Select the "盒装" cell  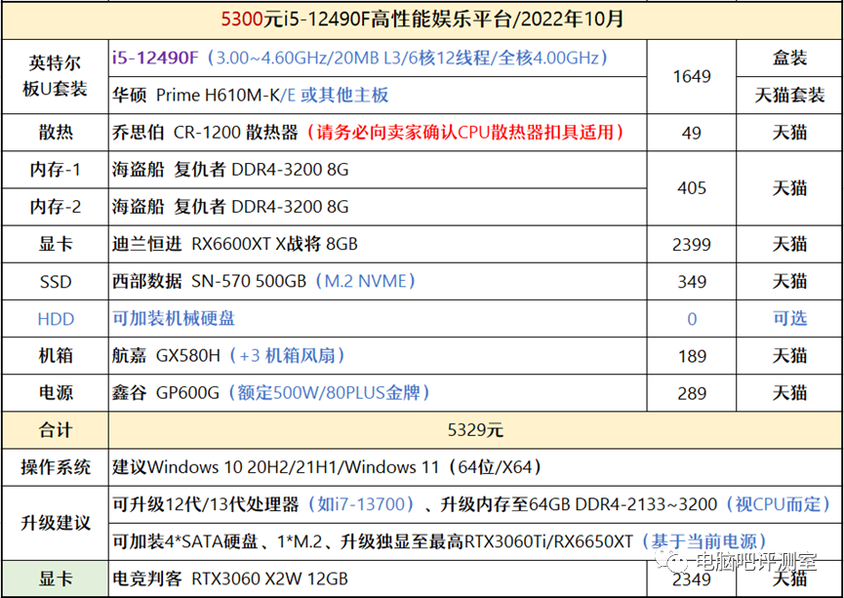pos(789,58)
